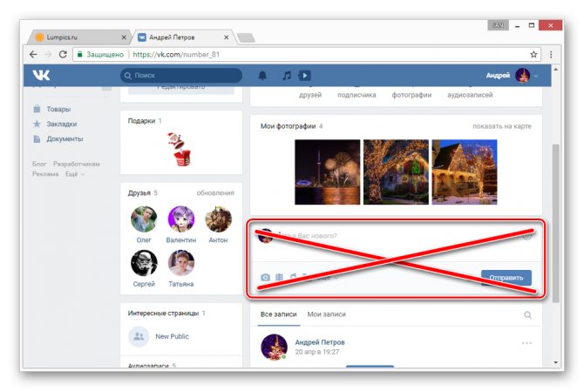The width and height of the screenshot is (584, 391).
Task: Open post options three dots menu
Action: pyautogui.click(x=526, y=343)
